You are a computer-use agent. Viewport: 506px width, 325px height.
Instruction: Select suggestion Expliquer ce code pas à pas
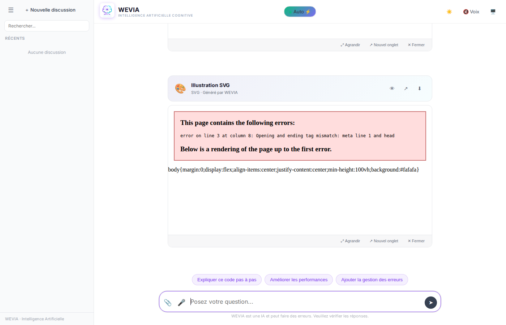click(x=227, y=280)
